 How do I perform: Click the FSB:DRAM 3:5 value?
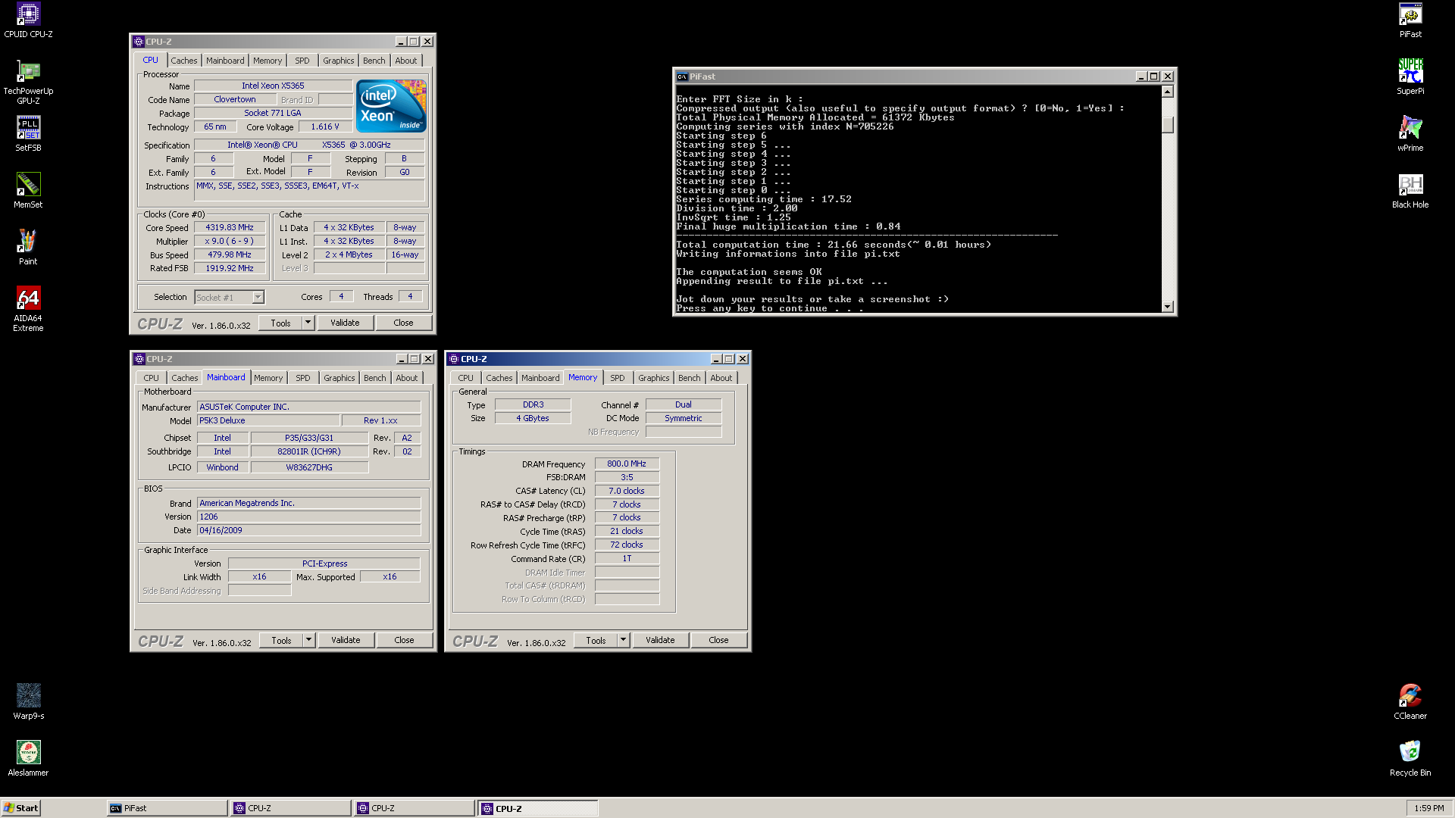pyautogui.click(x=627, y=477)
